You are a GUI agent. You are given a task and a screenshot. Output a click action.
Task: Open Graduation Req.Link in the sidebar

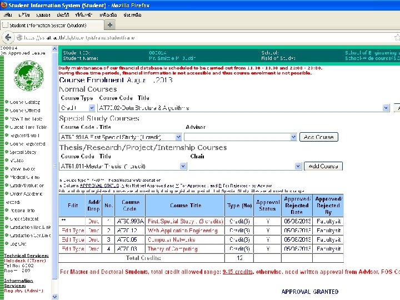[30, 227]
